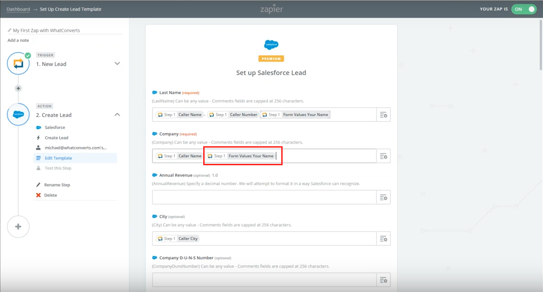Screen dimensions: 543x292
Task: Open the Dashboard breadcrumb link
Action: click(x=18, y=10)
